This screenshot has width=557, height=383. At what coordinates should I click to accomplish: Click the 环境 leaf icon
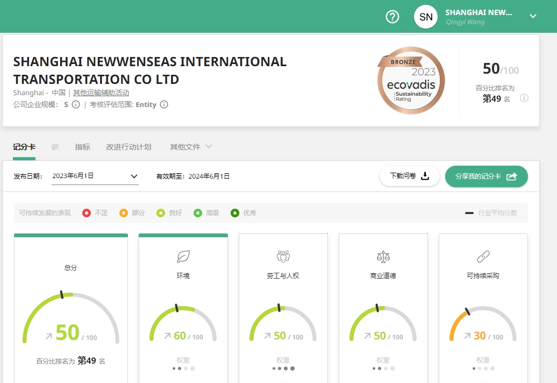(x=183, y=256)
